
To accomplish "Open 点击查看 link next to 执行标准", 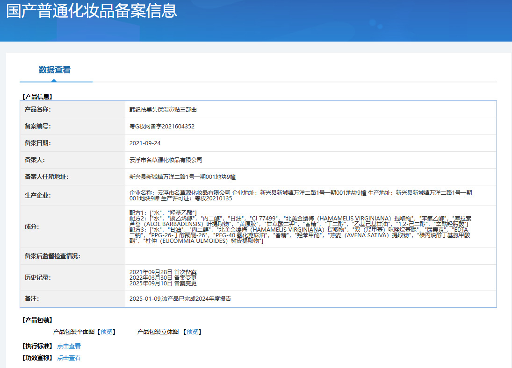I will pos(69,346).
